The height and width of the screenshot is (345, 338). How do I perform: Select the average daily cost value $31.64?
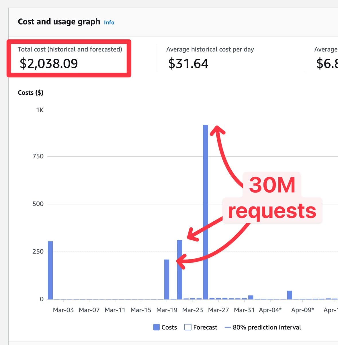point(188,63)
